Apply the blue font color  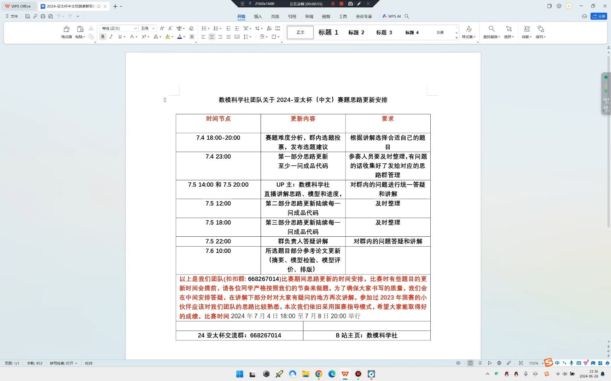click(x=180, y=37)
